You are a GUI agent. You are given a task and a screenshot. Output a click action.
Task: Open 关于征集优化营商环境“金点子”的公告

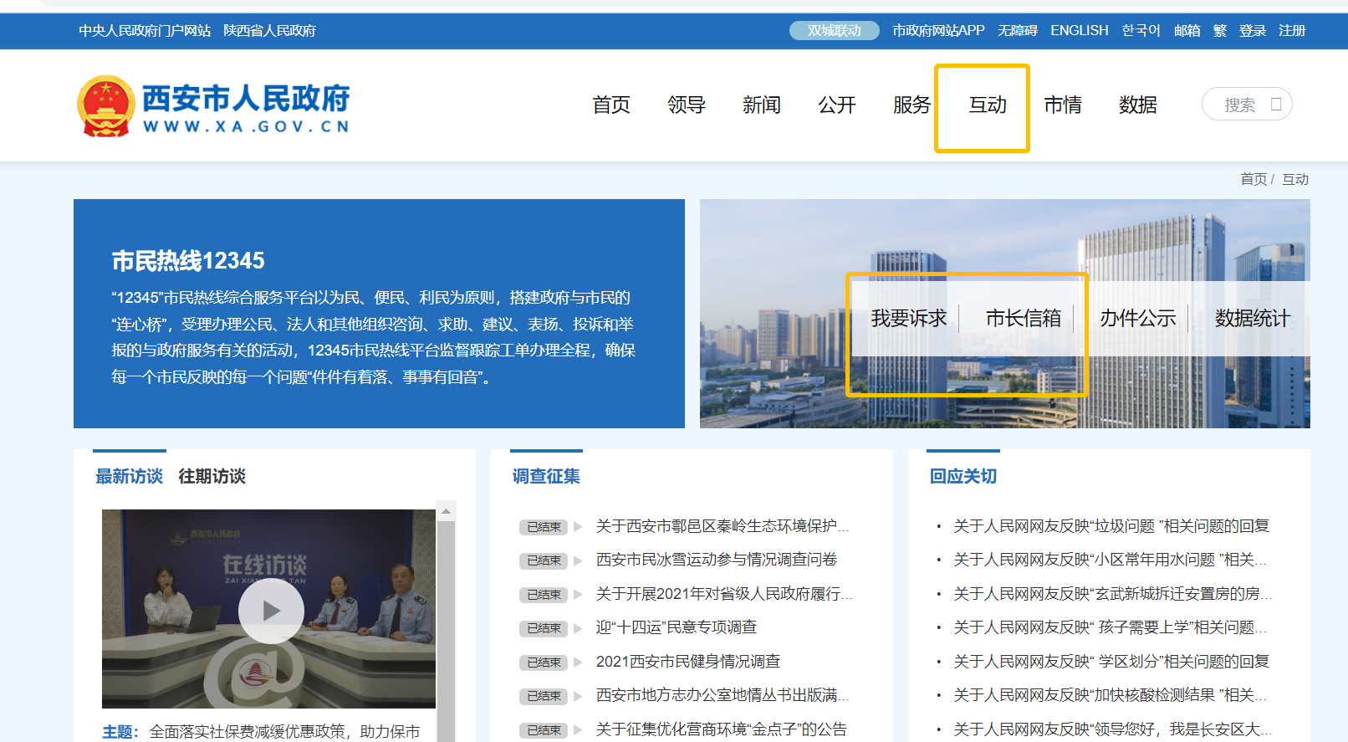tap(722, 729)
